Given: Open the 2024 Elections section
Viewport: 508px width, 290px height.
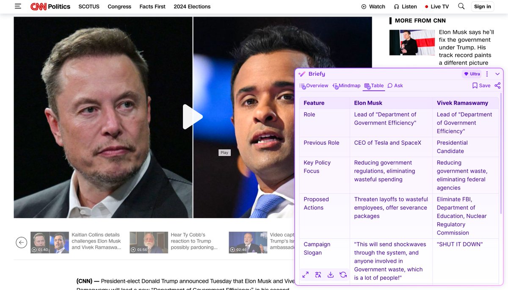Looking at the screenshot, I should 192,6.
